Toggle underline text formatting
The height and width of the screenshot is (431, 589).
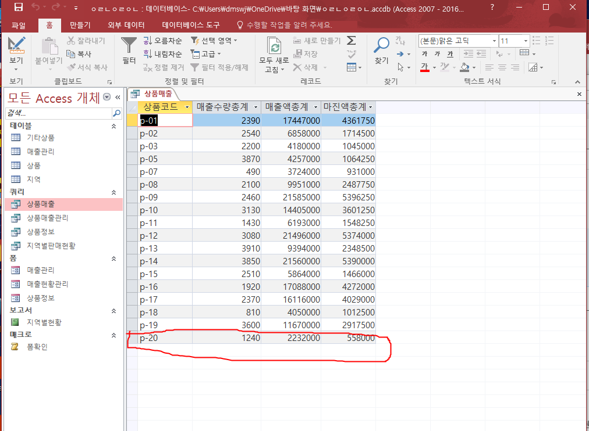(450, 54)
